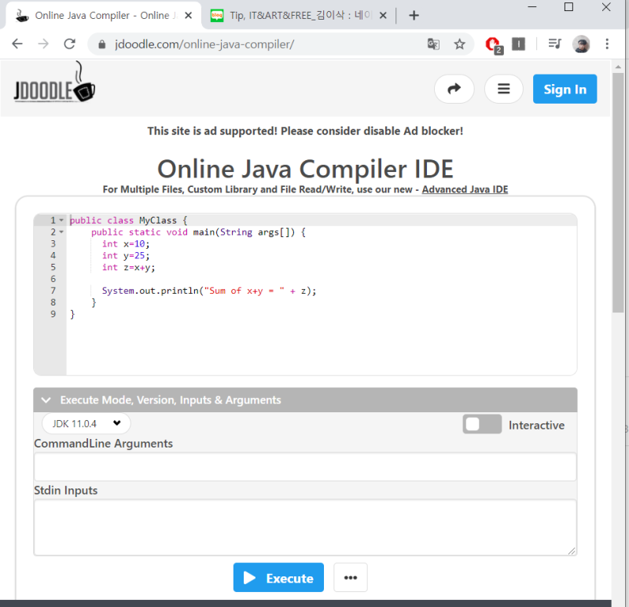
Task: Click the System.out.println code line
Action: [x=209, y=291]
